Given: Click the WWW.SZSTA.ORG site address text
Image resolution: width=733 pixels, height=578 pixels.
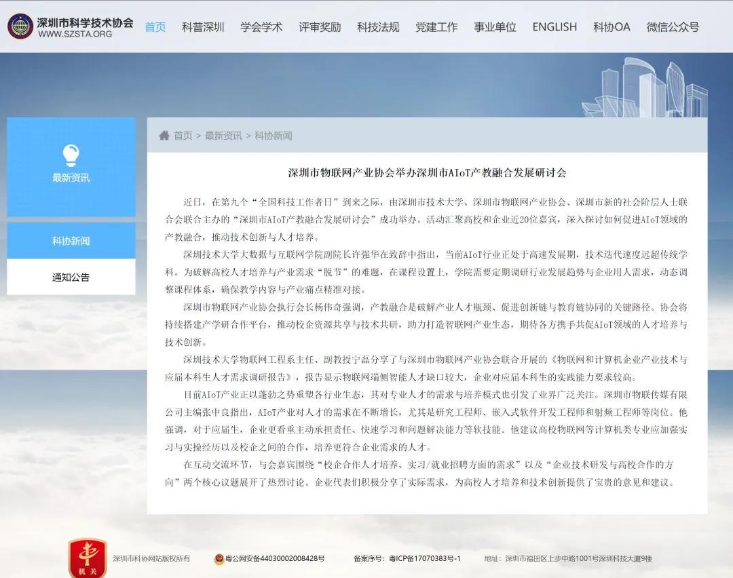Looking at the screenshot, I should [75, 34].
